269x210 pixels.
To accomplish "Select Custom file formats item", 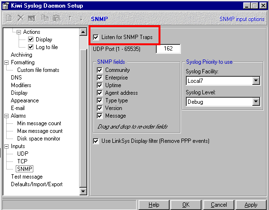I will tap(38, 70).
